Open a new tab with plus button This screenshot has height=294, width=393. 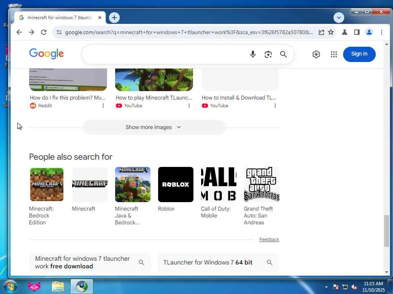click(x=114, y=18)
